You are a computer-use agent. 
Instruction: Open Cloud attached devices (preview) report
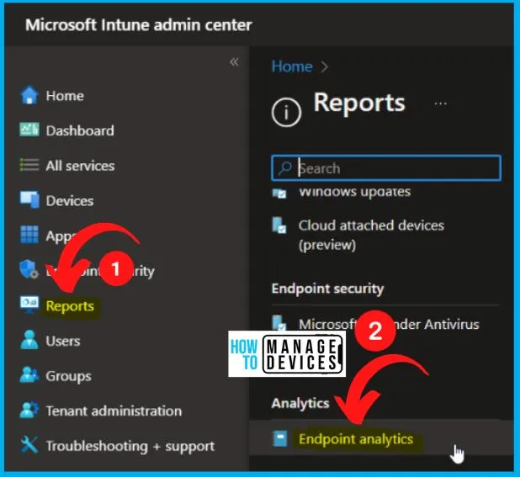click(371, 235)
